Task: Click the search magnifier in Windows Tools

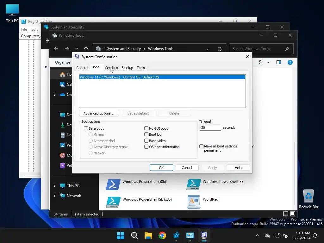Action: (x=287, y=49)
